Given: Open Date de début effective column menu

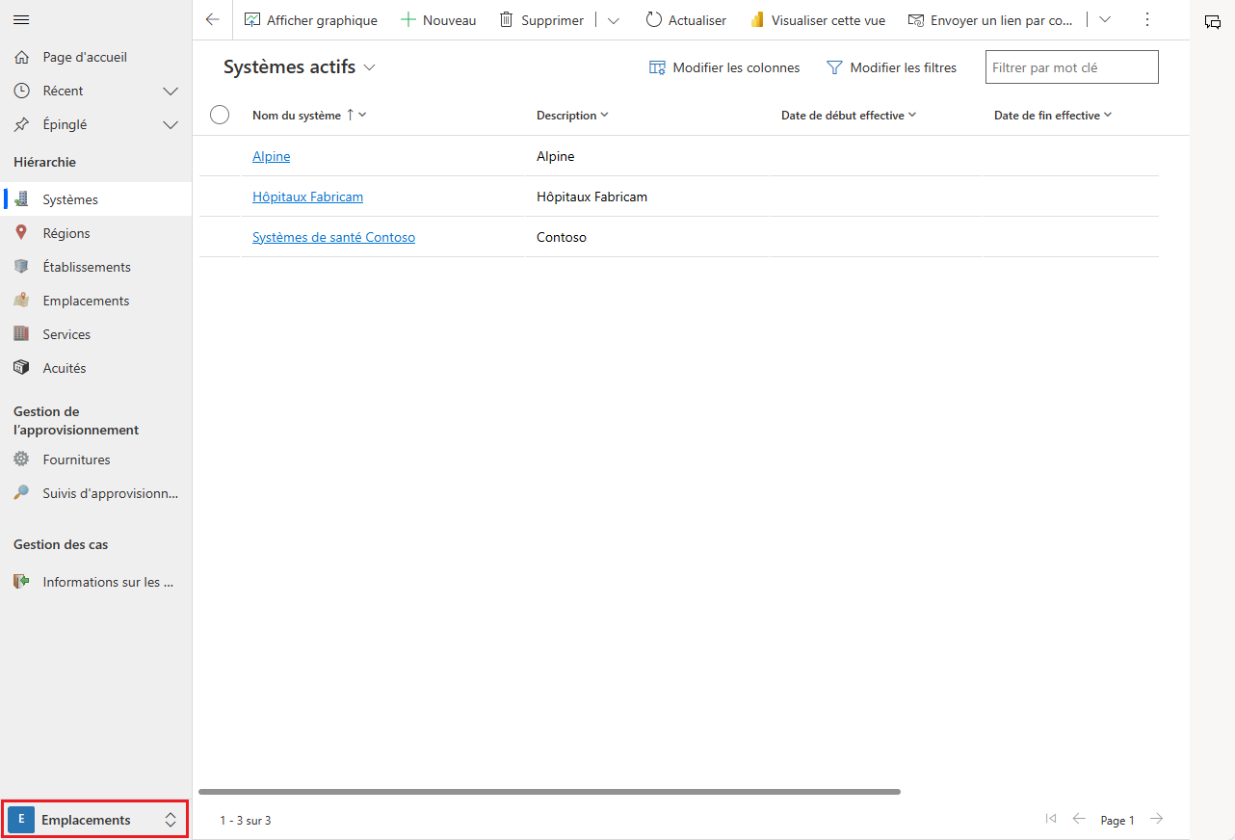Looking at the screenshot, I should coord(848,116).
